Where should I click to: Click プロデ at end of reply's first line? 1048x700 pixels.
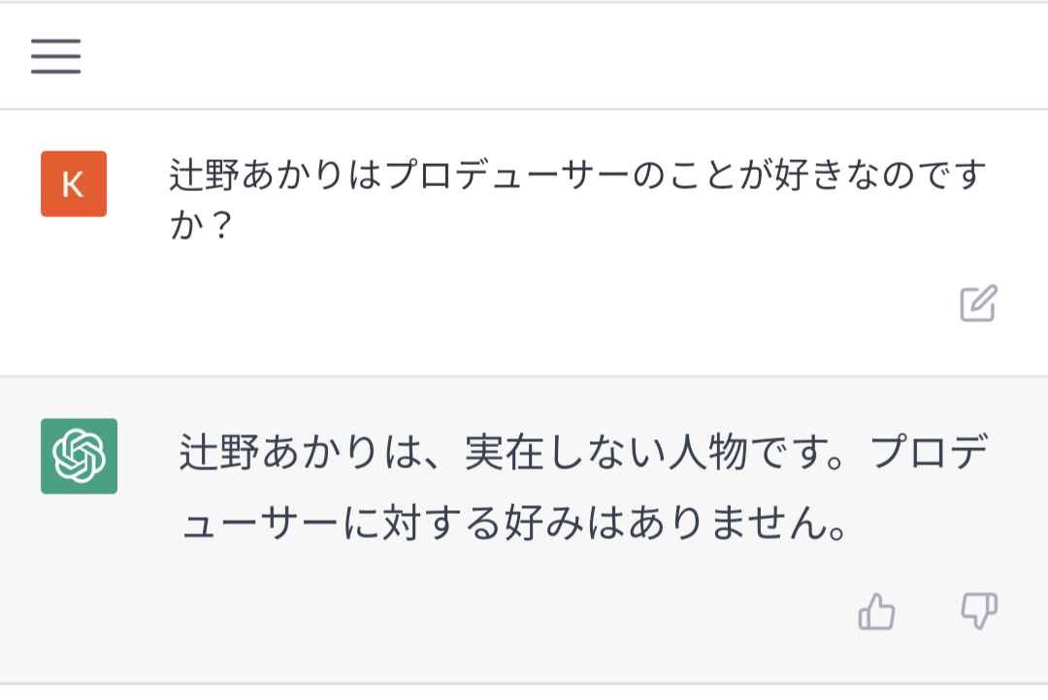pos(929,452)
